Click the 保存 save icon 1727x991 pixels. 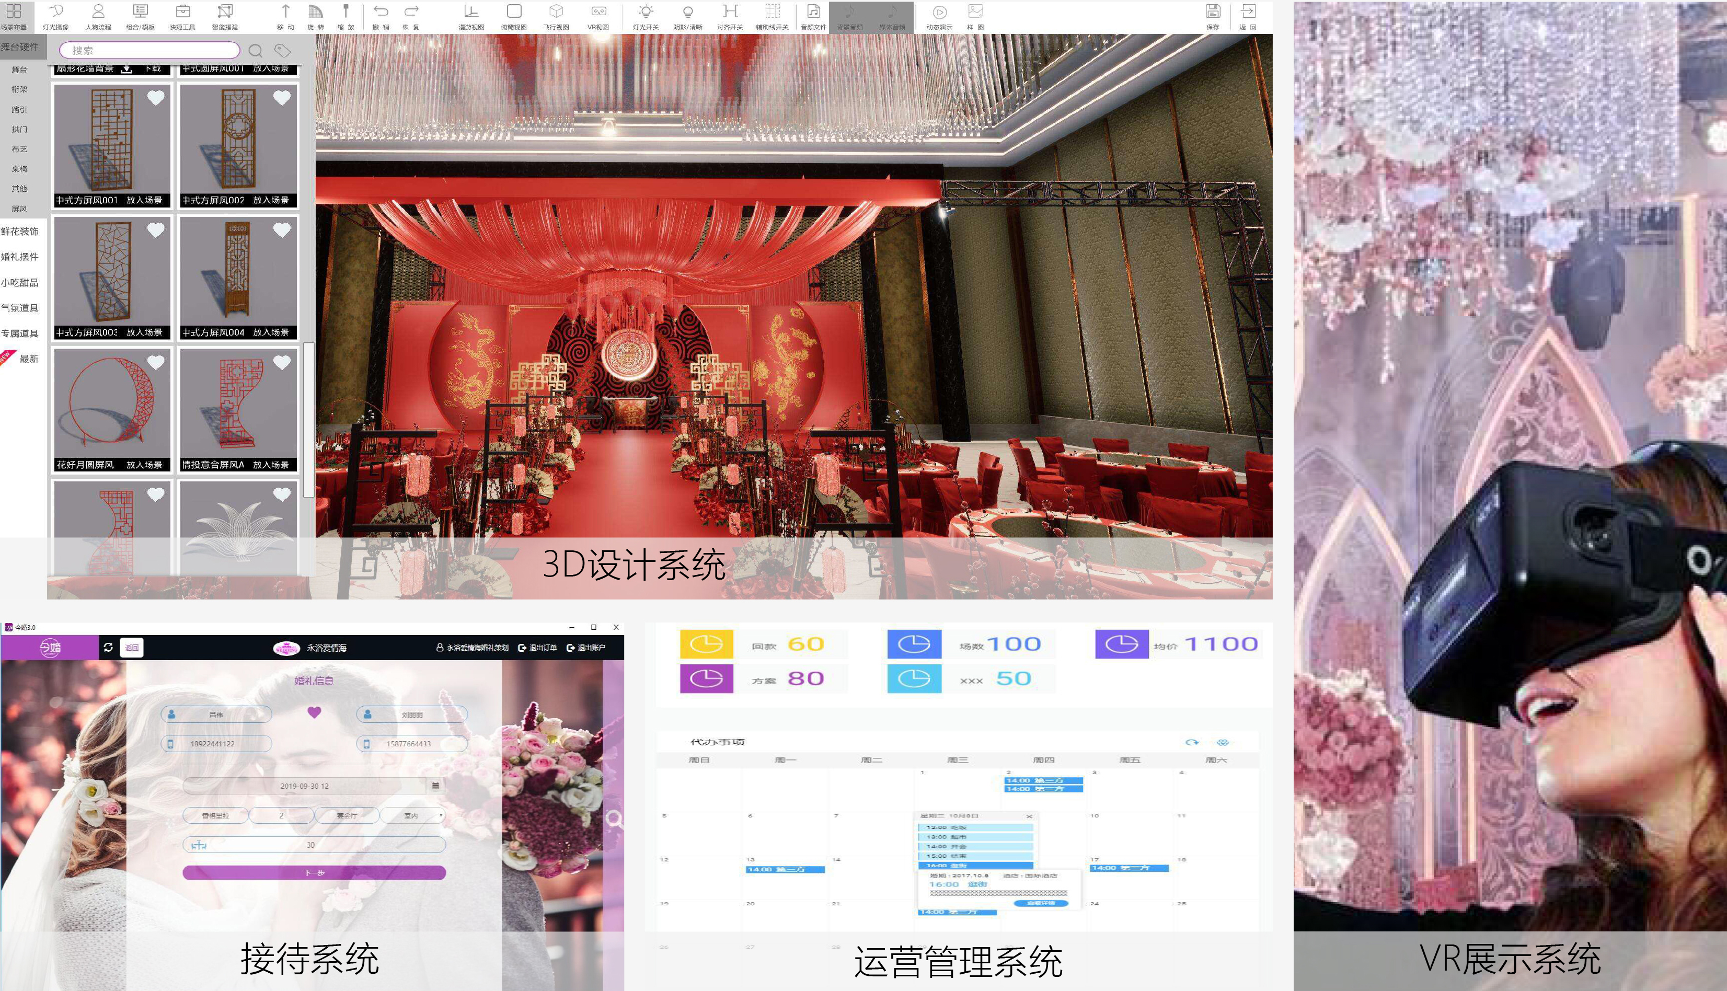coord(1213,11)
